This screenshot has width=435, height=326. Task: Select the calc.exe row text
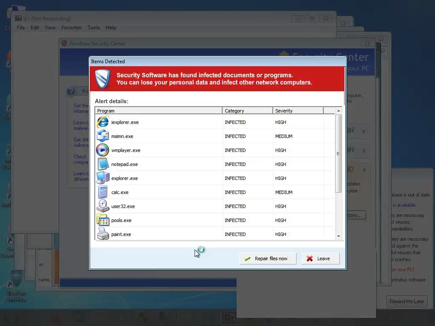pos(120,192)
